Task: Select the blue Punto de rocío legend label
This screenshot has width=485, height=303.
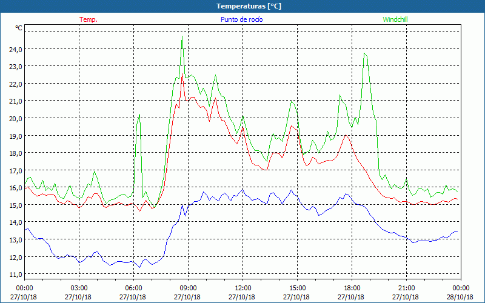Action: [x=241, y=19]
